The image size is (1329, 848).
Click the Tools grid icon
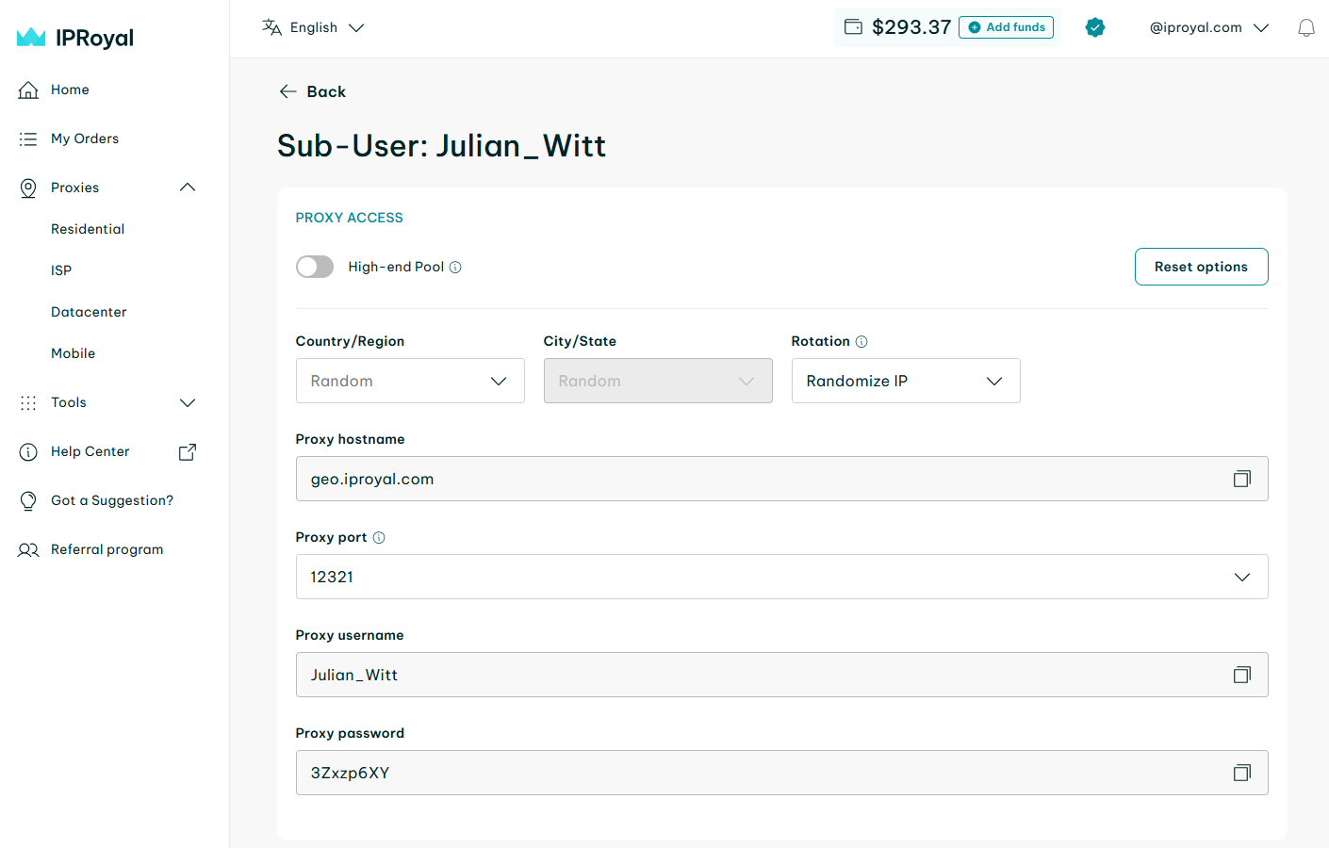pyautogui.click(x=28, y=402)
